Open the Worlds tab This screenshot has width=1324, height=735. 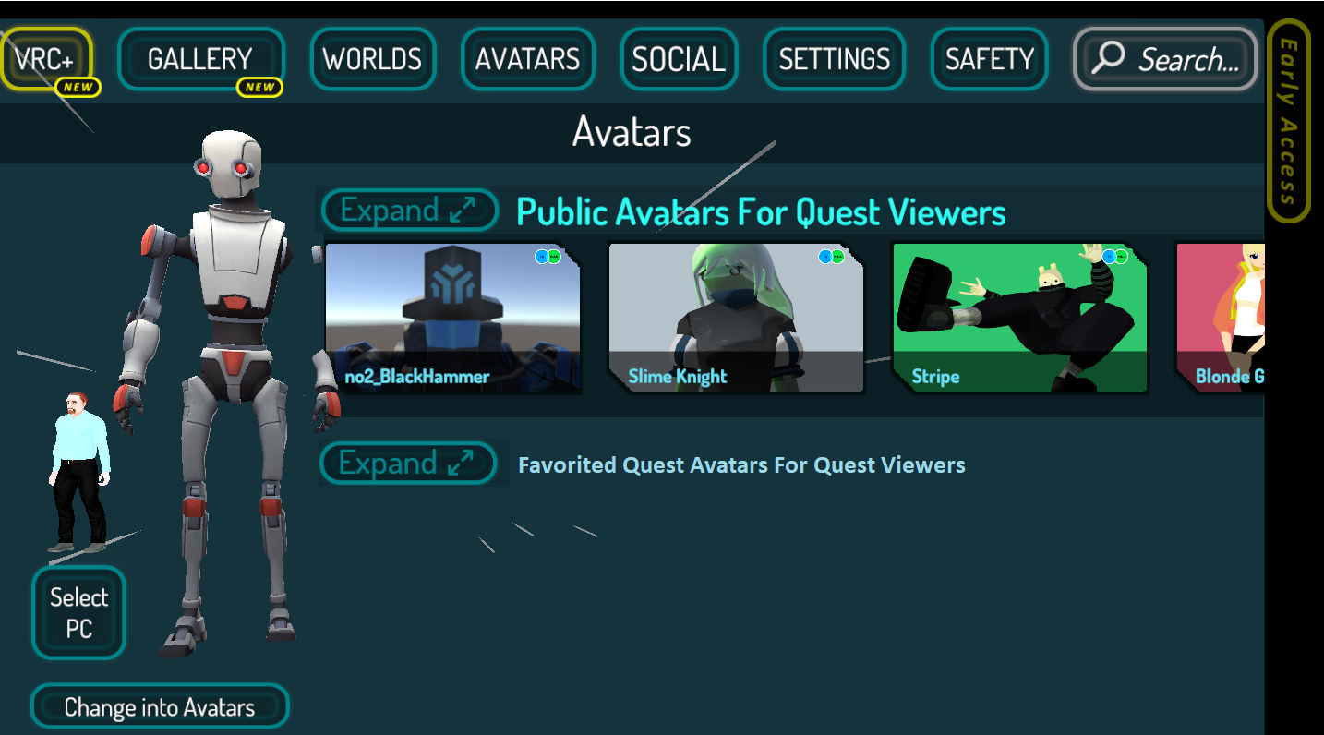click(372, 59)
